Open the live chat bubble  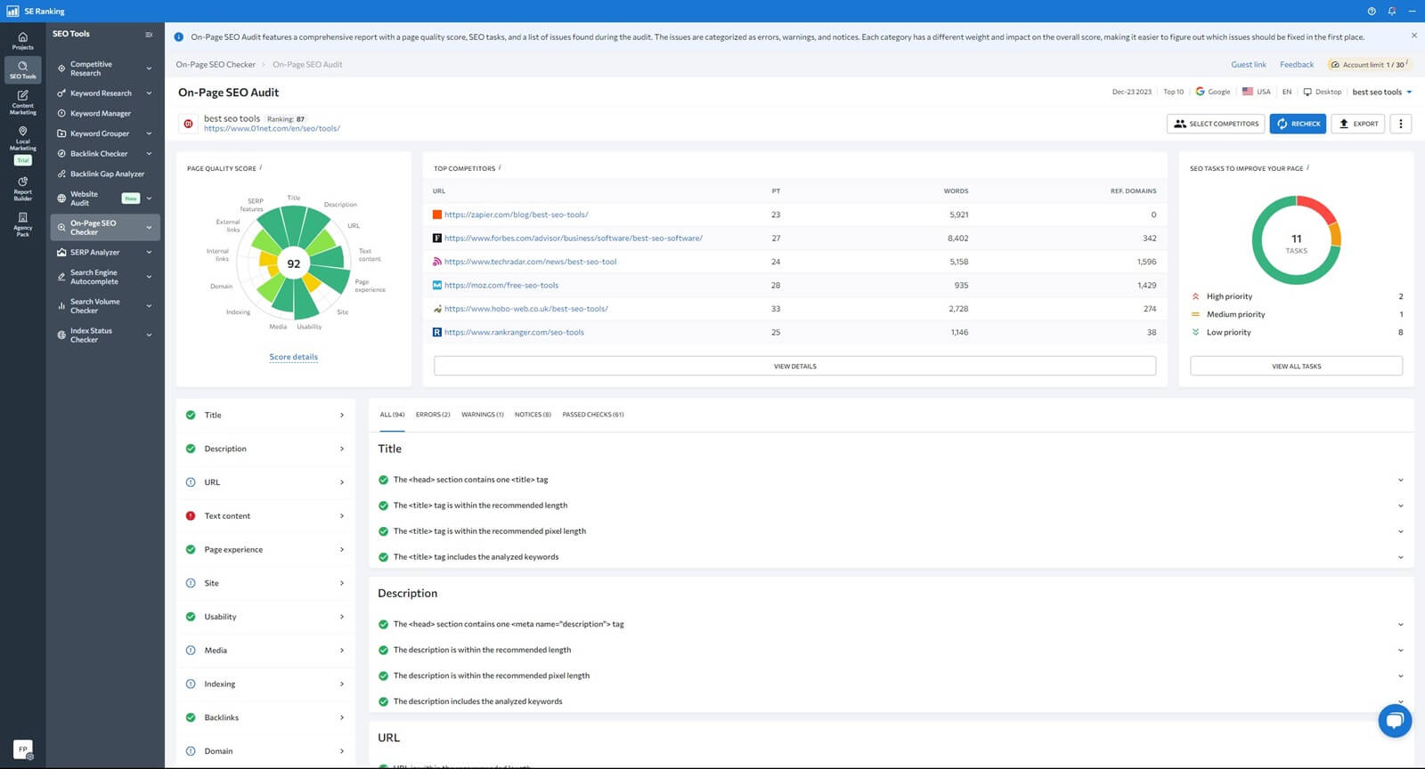tap(1395, 720)
